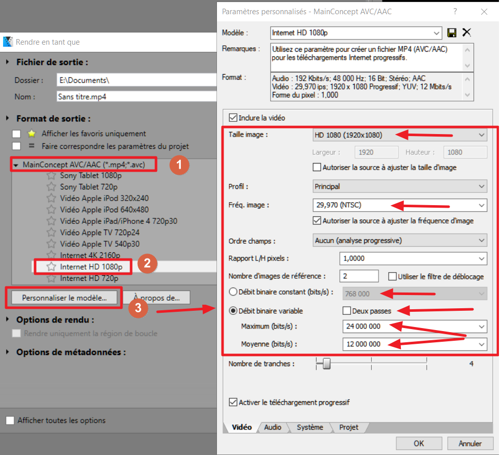Image resolution: width=502 pixels, height=455 pixels.
Task: Open the Moyenne (bits/s) dropdown
Action: pyautogui.click(x=481, y=344)
